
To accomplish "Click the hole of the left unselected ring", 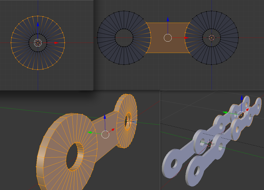I will point(124,38).
